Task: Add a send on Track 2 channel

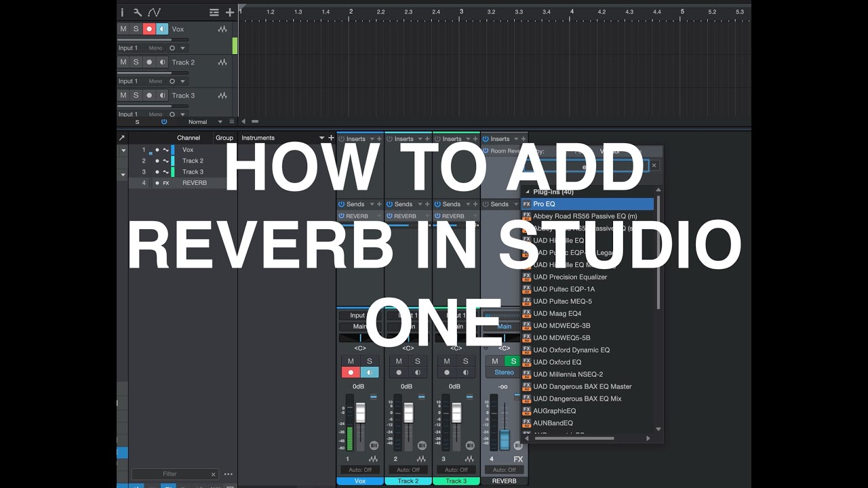Action: [427, 204]
